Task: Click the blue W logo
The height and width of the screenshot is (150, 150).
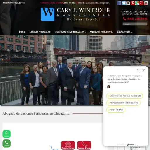Action: [x=47, y=14]
